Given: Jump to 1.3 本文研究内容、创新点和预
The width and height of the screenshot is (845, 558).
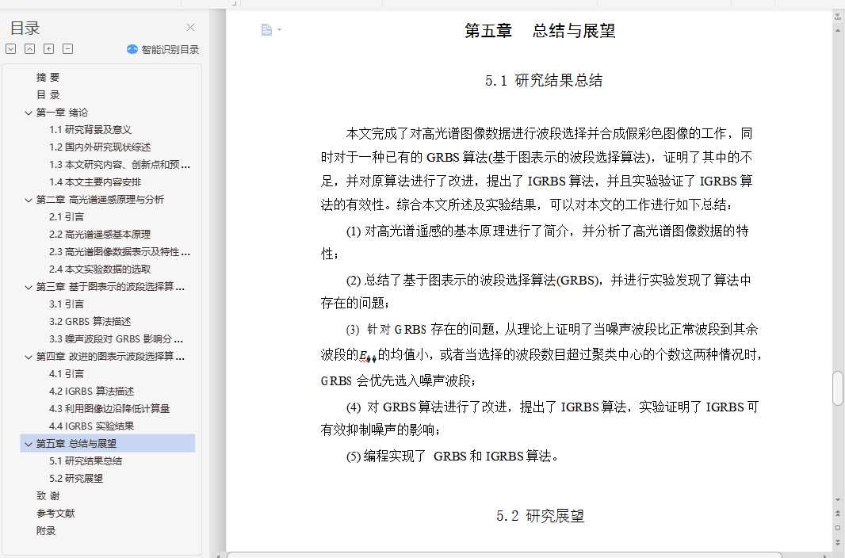Looking at the screenshot, I should (x=119, y=165).
